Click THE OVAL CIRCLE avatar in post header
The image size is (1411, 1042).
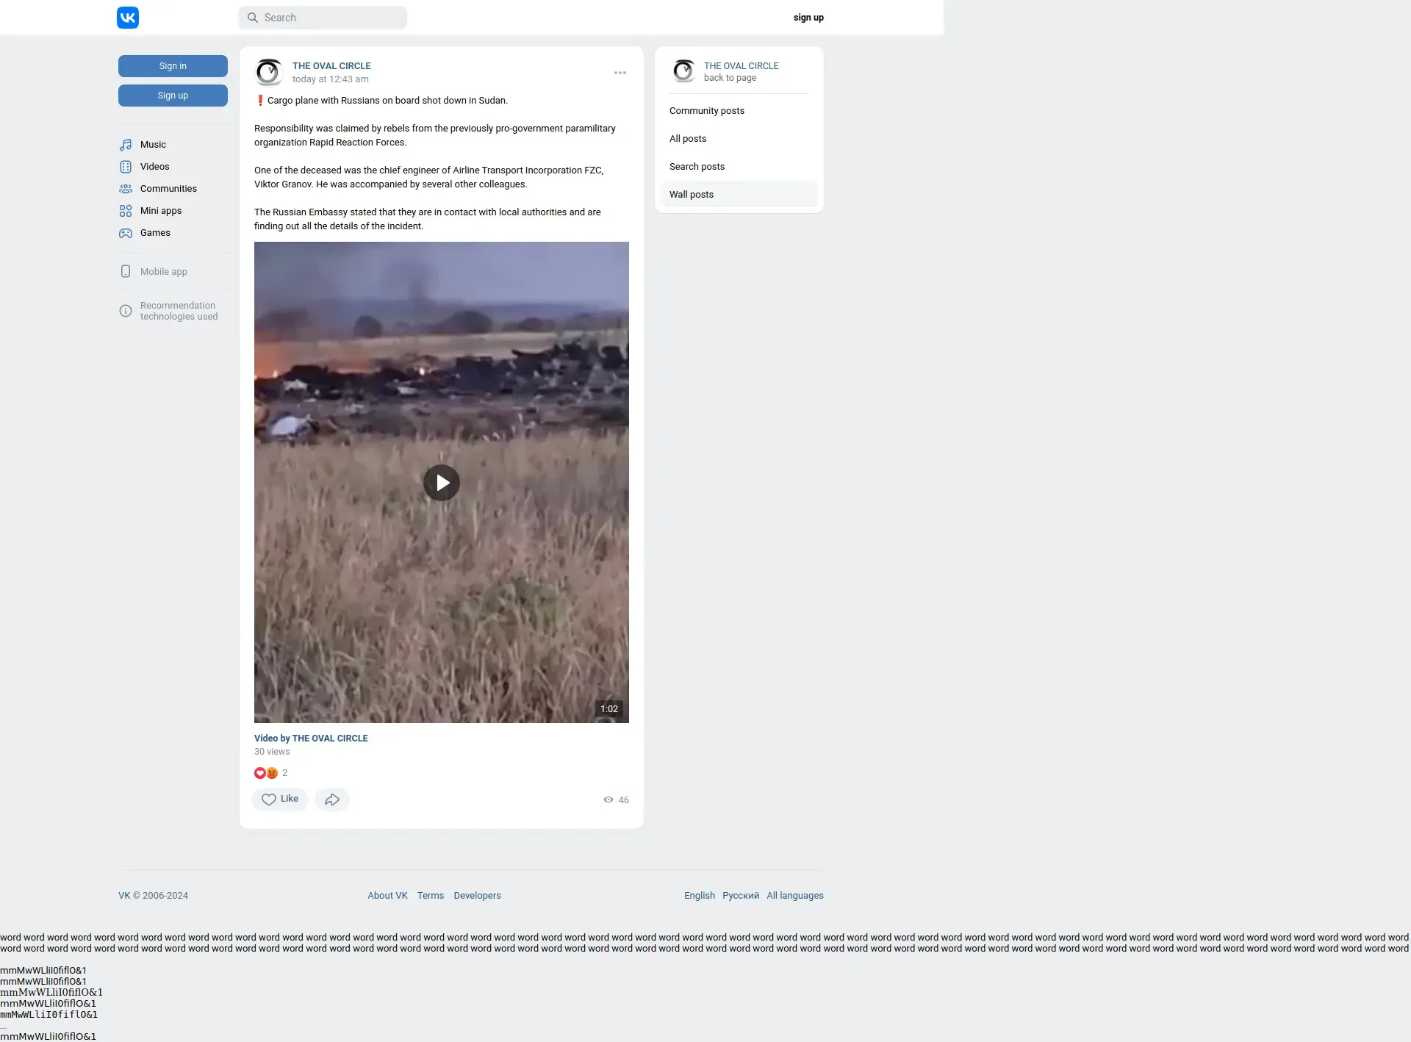(269, 72)
